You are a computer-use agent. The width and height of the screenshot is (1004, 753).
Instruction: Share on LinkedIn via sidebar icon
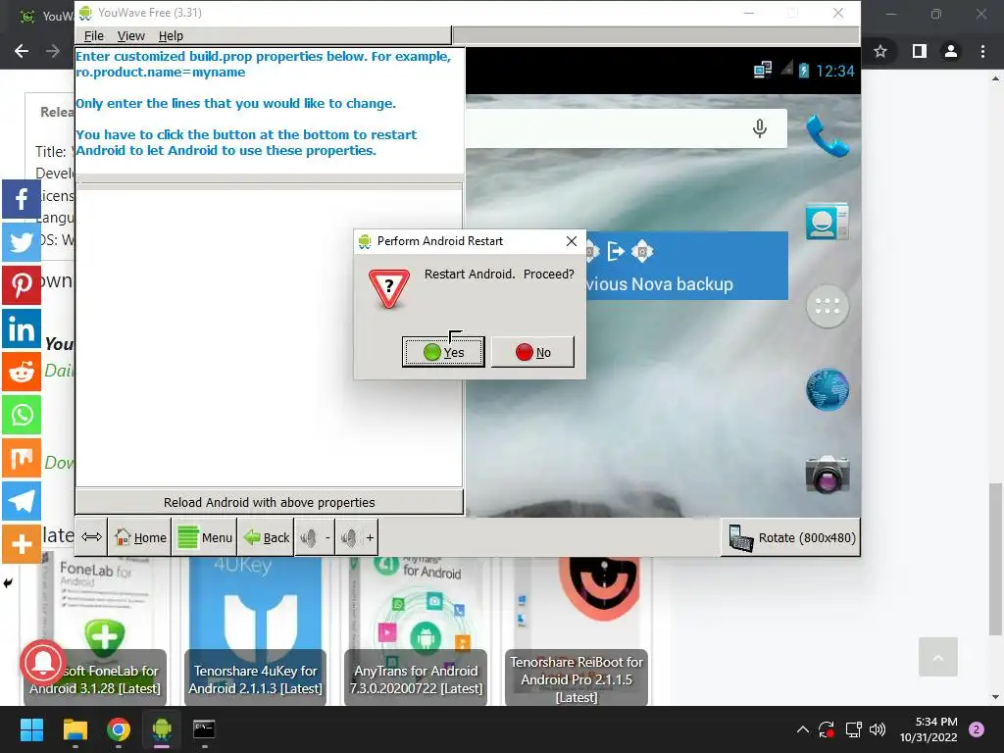(22, 328)
